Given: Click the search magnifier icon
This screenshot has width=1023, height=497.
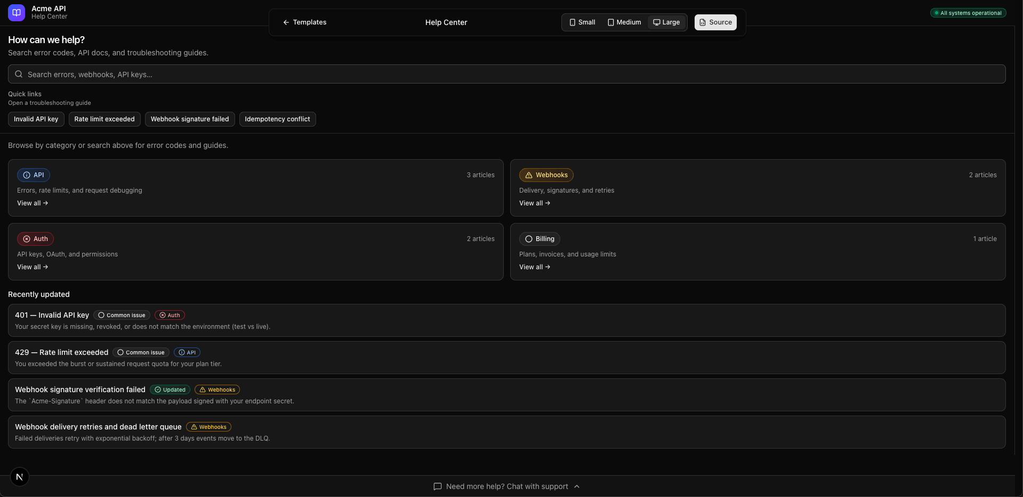Looking at the screenshot, I should coord(19,74).
